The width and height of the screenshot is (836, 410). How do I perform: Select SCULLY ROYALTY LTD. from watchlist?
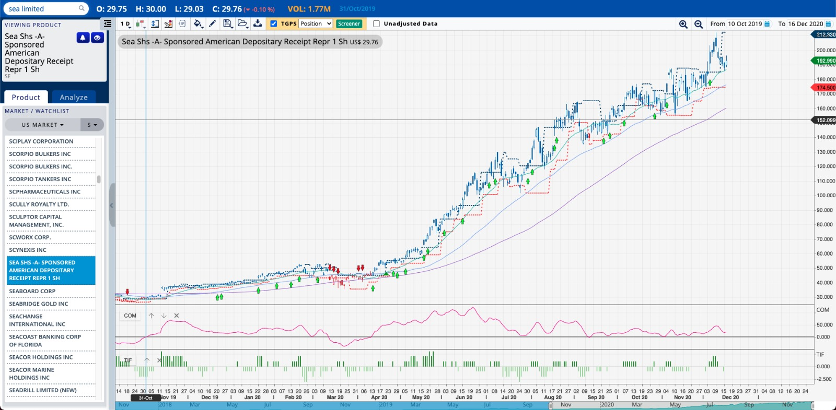pyautogui.click(x=51, y=204)
